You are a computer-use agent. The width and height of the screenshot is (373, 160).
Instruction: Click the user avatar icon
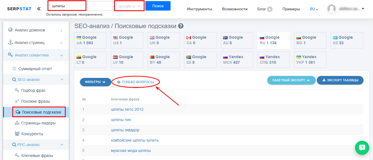point(332,9)
